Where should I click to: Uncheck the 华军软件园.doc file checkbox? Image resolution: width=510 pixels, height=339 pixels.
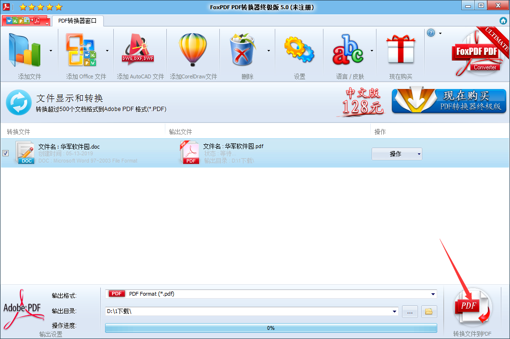pos(5,153)
